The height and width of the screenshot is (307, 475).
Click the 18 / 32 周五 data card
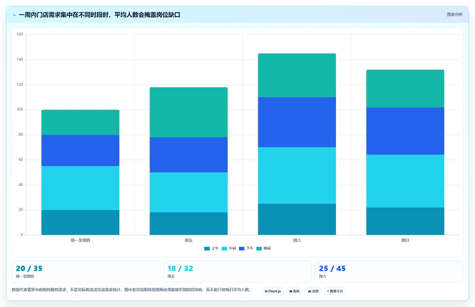[237, 271]
